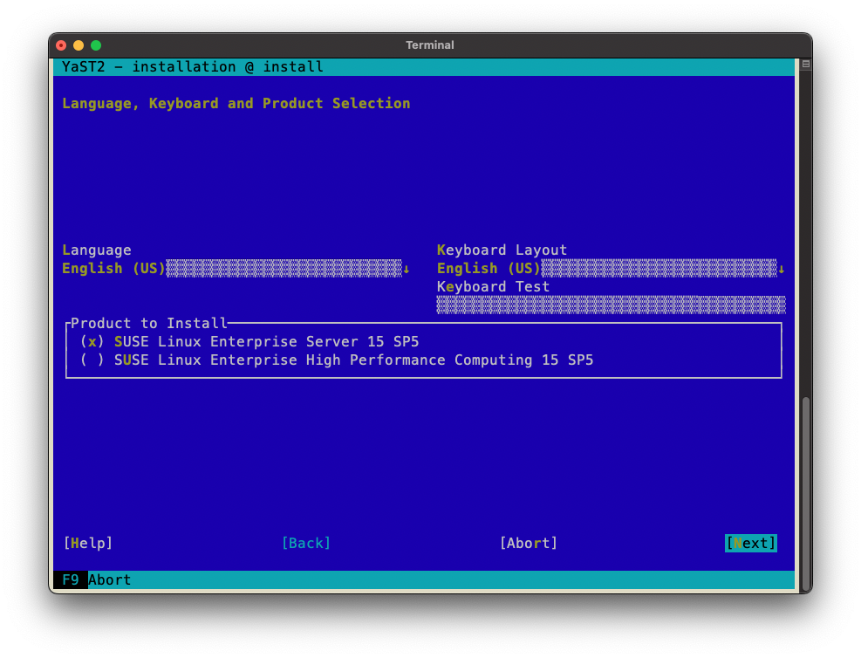Click the down arrow of Keyboard Layout field
The height and width of the screenshot is (658, 861).
point(782,269)
